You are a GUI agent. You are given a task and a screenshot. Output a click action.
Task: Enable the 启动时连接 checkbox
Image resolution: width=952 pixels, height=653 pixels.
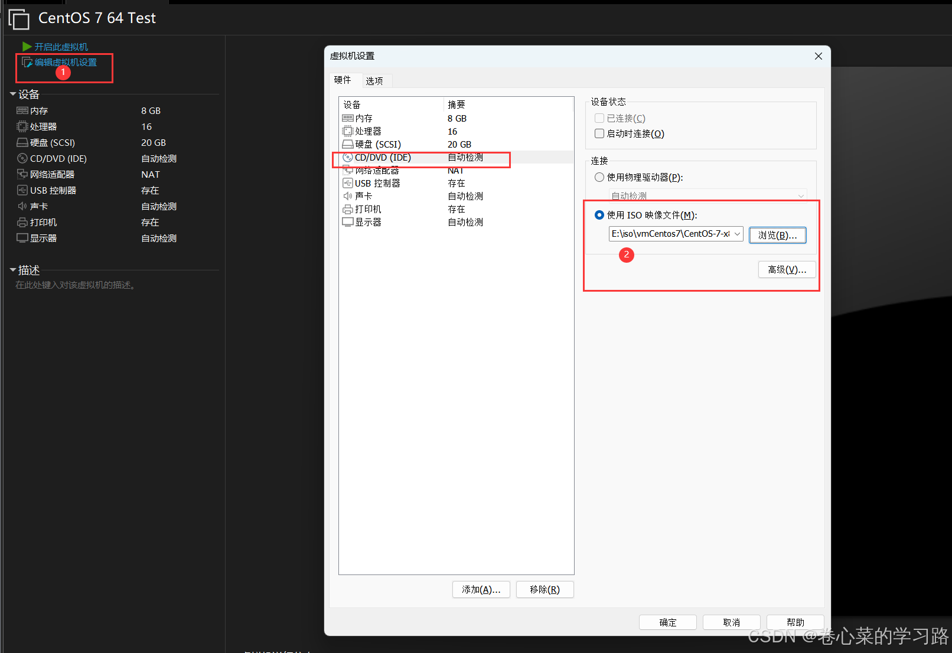pyautogui.click(x=599, y=133)
